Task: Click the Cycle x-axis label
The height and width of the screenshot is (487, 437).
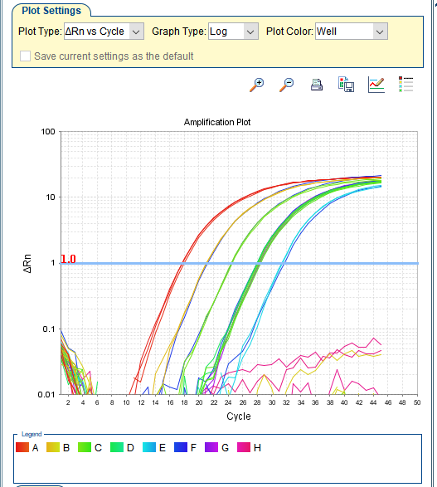Action: [239, 416]
